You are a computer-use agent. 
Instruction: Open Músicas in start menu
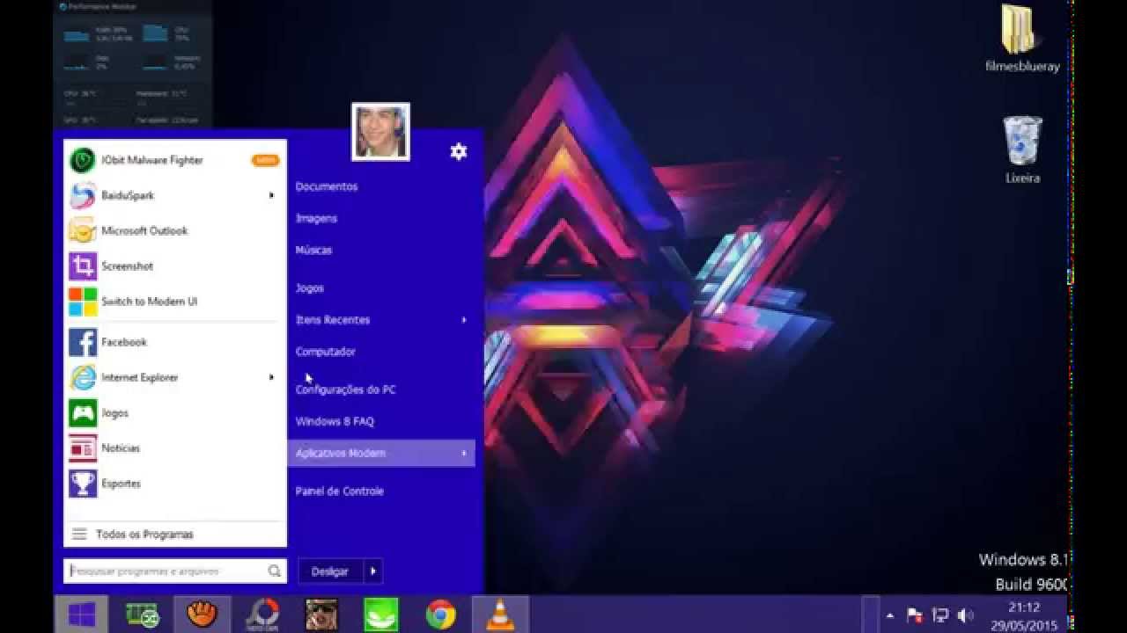tap(313, 250)
